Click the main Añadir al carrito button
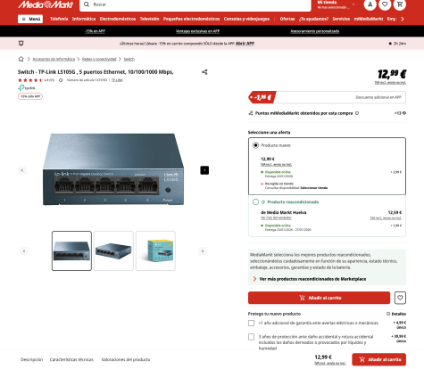Screen dimensions: 424x369 [x=319, y=298]
